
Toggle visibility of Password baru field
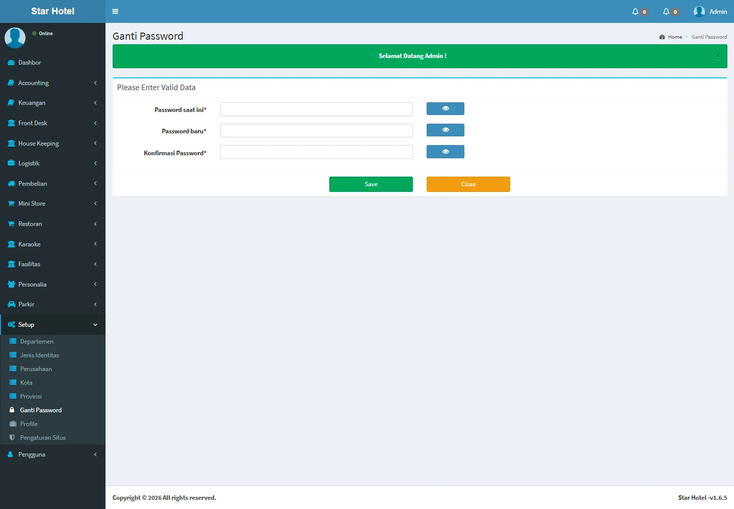click(x=445, y=130)
